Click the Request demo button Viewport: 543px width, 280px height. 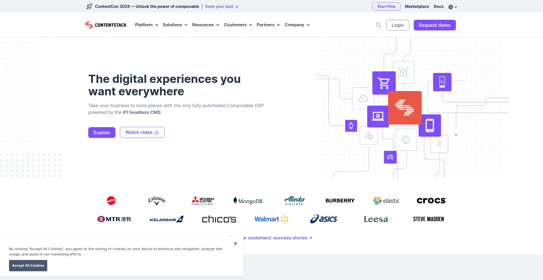point(434,25)
